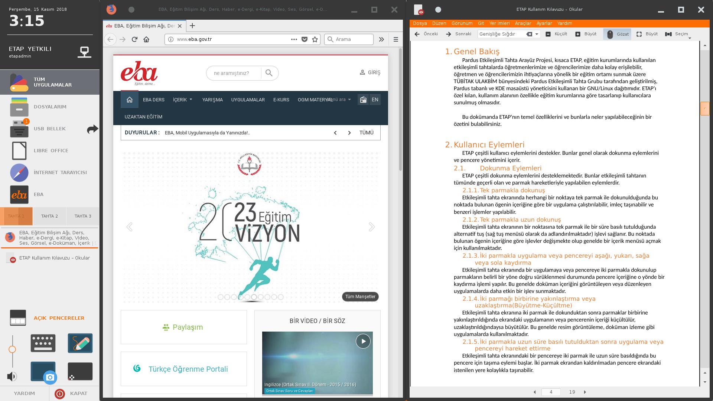
Task: Click Sonraki in Okular toolbar
Action: coord(459,34)
